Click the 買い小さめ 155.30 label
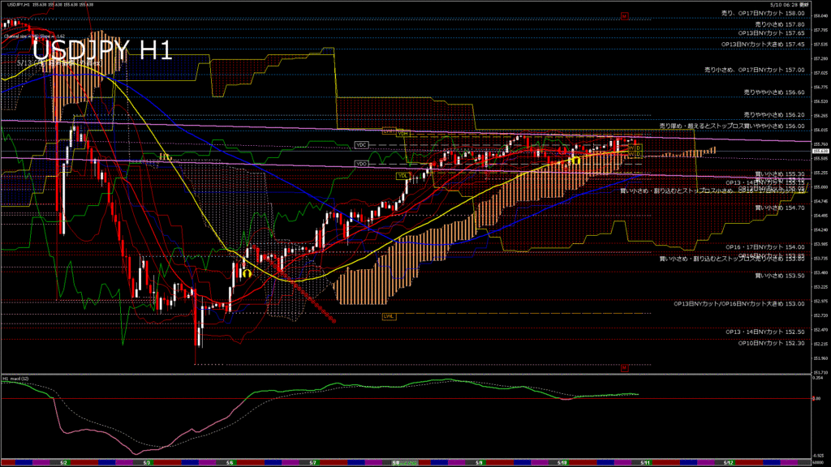 coord(780,174)
